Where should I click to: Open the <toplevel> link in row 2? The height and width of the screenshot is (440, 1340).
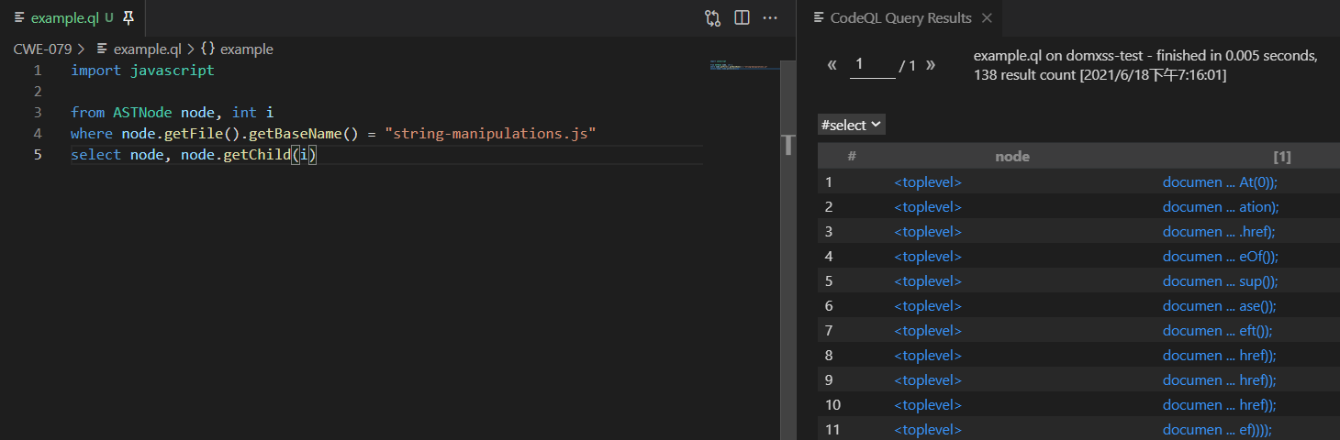click(928, 207)
